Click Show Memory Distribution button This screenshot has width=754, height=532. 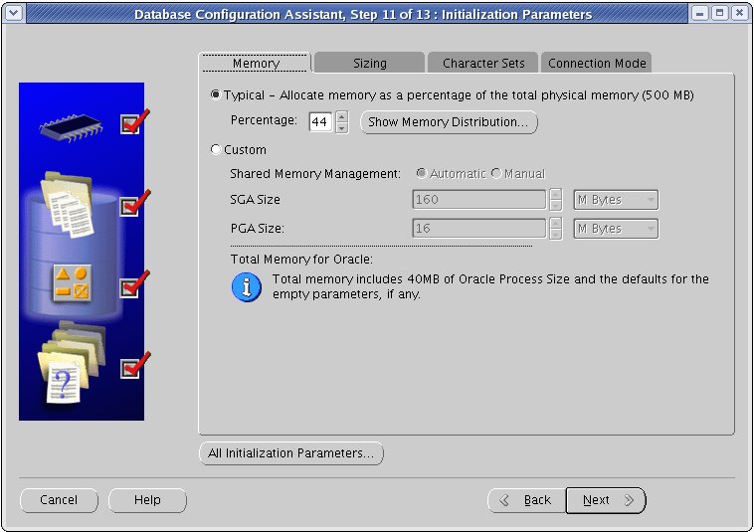(449, 122)
